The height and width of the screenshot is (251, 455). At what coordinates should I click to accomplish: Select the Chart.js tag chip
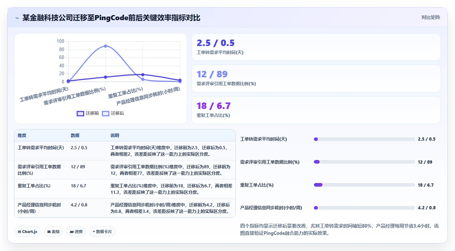pyautogui.click(x=27, y=232)
